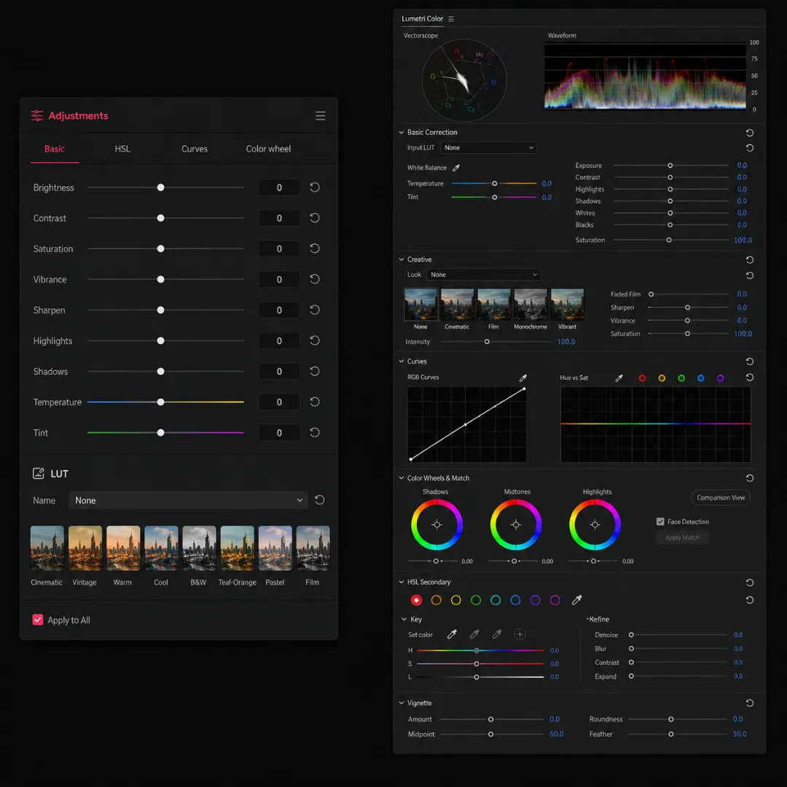Image resolution: width=787 pixels, height=787 pixels.
Task: Switch to the Basic tab
Action: [x=54, y=149]
